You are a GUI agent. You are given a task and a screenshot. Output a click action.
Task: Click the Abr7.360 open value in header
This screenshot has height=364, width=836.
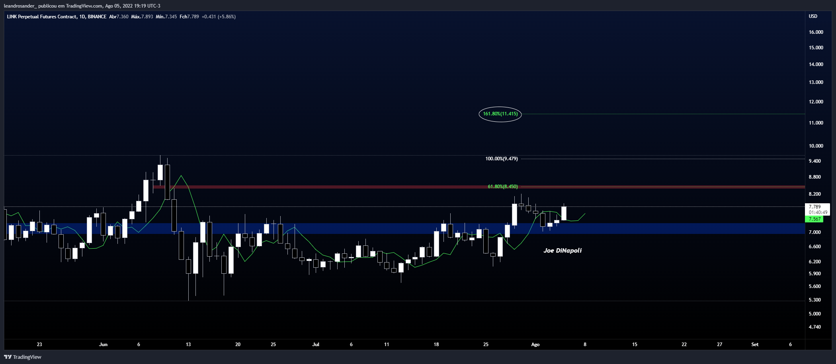[119, 17]
